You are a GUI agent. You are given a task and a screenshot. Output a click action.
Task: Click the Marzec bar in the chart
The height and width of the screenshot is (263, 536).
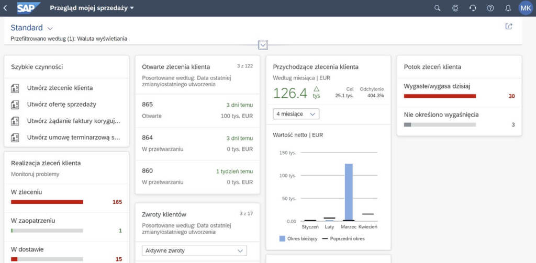(348, 192)
